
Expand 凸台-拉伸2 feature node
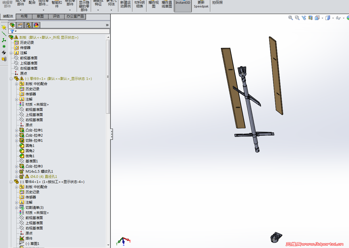(x=17, y=135)
